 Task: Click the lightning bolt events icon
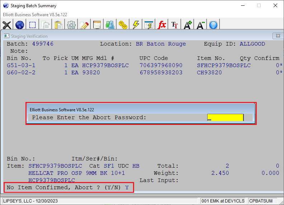click(x=136, y=25)
